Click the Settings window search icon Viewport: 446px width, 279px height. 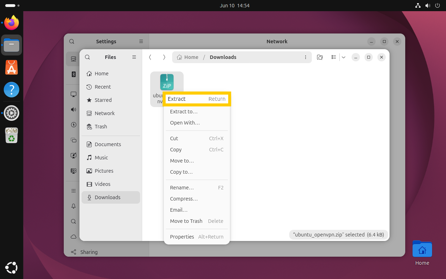[x=72, y=42]
